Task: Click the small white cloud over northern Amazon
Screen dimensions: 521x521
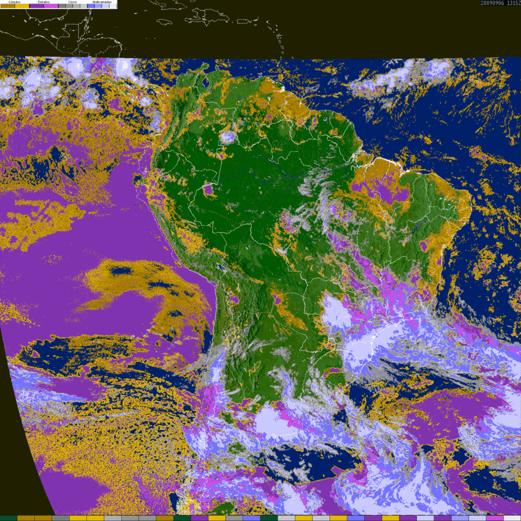Action: [228, 137]
